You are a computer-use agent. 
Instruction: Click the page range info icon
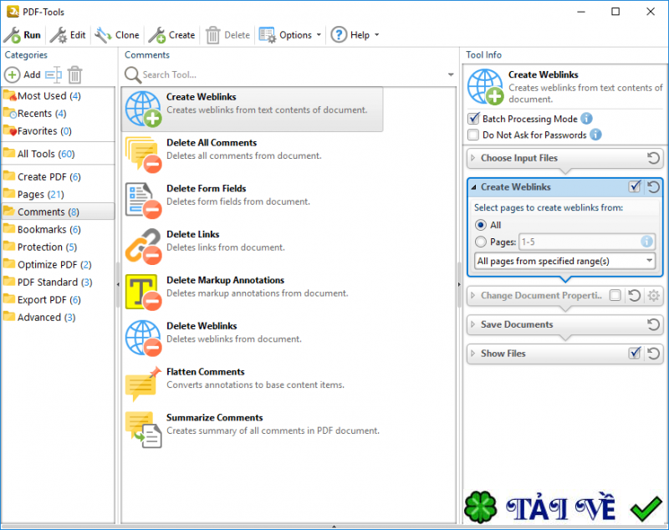646,242
